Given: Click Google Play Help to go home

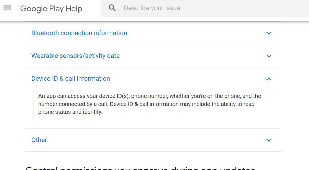Looking at the screenshot, I should click(x=51, y=9).
